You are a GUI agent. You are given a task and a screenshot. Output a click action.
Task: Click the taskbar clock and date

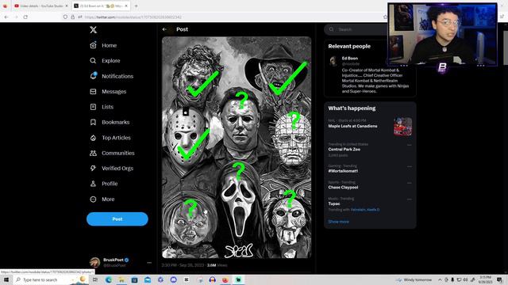(485, 279)
